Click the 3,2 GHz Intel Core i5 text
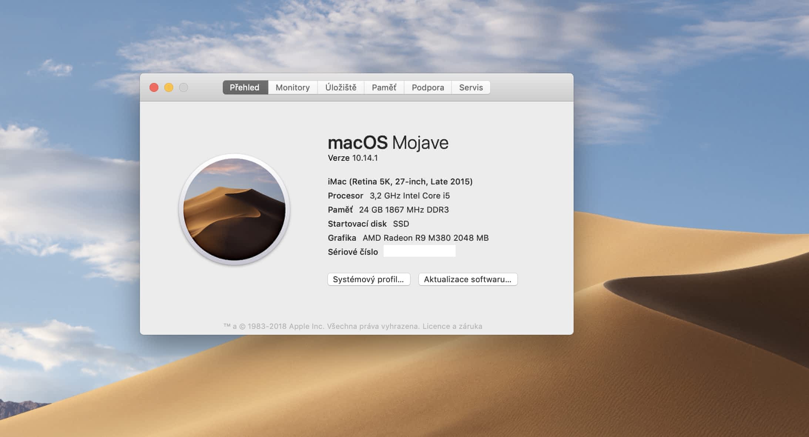Viewport: 809px width, 437px height. pyautogui.click(x=409, y=196)
